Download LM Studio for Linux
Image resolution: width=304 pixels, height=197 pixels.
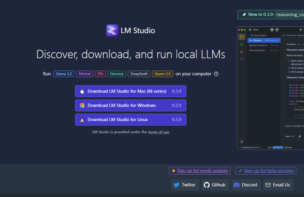tap(130, 120)
